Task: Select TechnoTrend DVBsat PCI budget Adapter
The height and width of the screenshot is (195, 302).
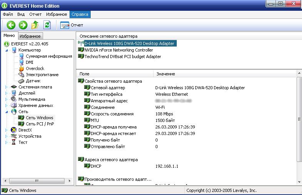Action: 123,57
